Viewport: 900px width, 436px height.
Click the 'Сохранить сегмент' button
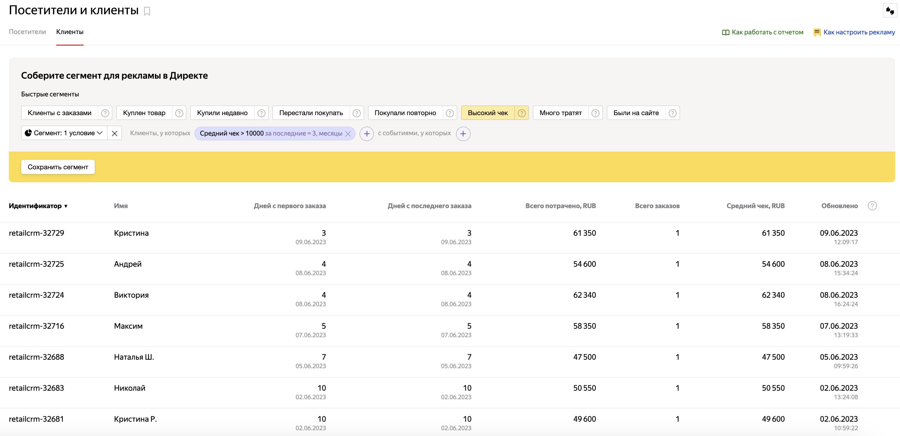(x=58, y=167)
